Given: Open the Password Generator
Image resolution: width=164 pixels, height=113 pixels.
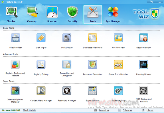Looking at the screenshot, I should [92, 64].
